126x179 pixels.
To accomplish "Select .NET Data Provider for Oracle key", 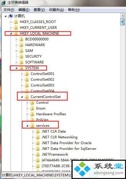I will point(67,143).
